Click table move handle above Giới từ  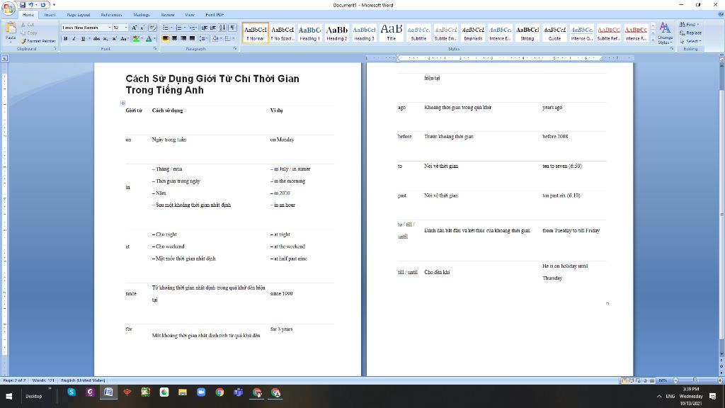pos(122,103)
